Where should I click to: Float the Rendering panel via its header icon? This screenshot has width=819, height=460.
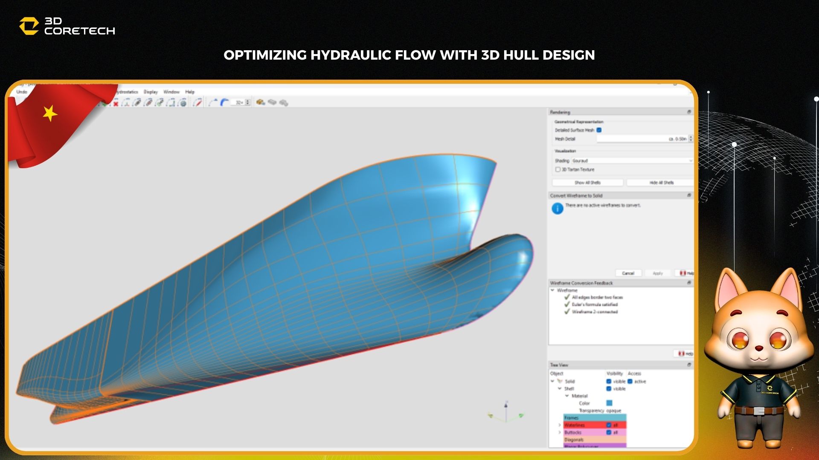[689, 112]
